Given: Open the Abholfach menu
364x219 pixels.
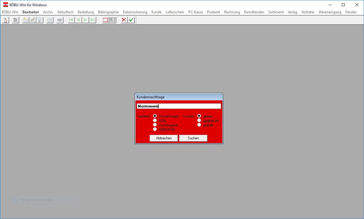Looking at the screenshot, I should pos(65,12).
